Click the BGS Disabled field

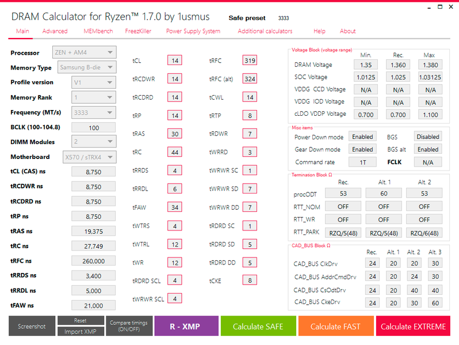[428, 137]
